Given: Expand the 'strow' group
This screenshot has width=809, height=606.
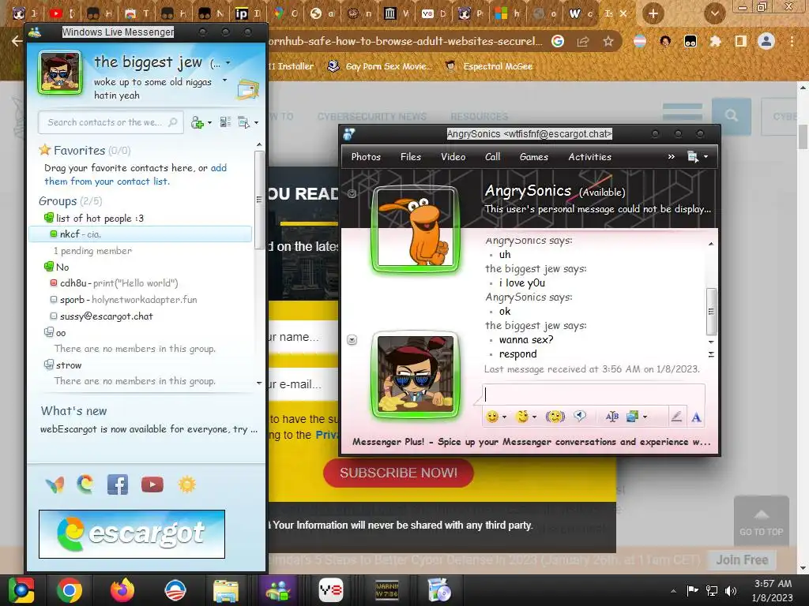Looking at the screenshot, I should click(48, 365).
